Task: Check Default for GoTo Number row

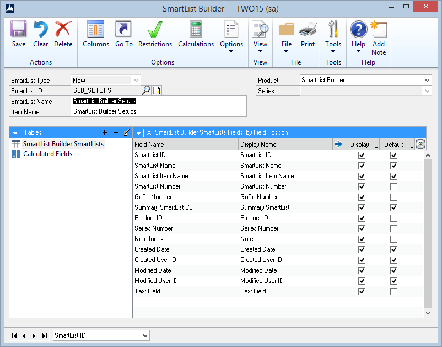Action: click(394, 197)
